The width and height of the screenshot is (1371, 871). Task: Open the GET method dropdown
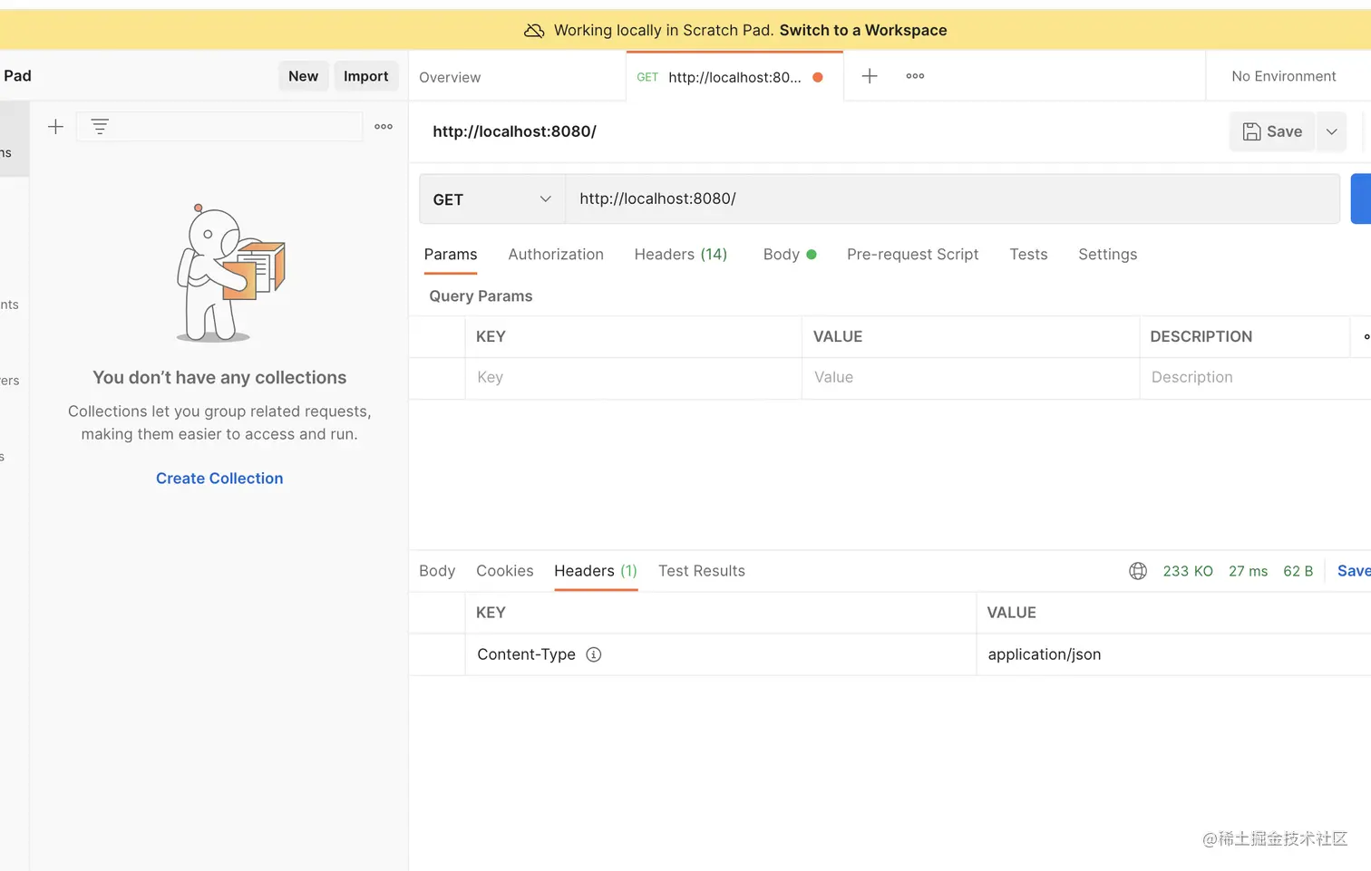[492, 199]
